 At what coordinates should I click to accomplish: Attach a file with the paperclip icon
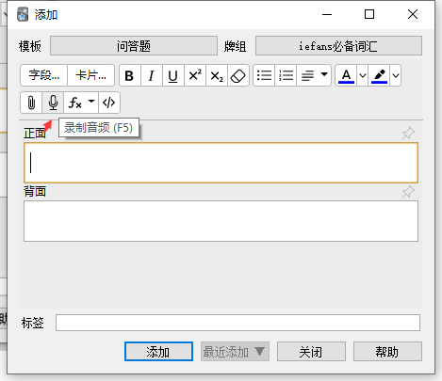click(x=31, y=103)
